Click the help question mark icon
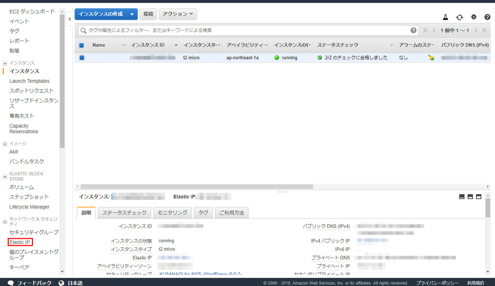The image size is (495, 286). tap(487, 16)
